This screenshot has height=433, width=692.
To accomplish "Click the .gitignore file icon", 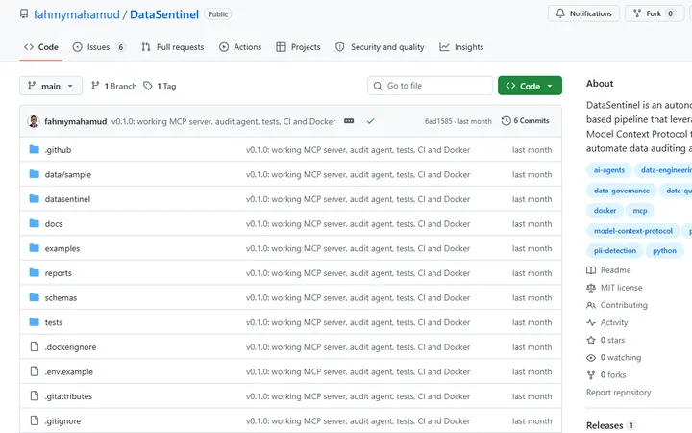I will tap(34, 420).
